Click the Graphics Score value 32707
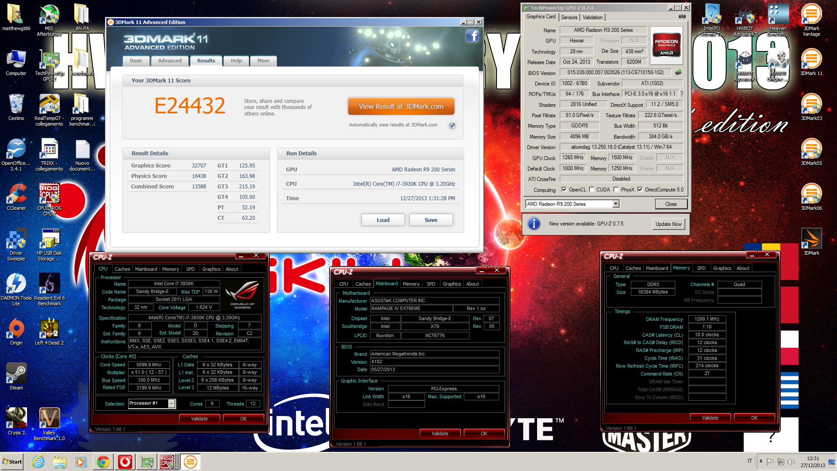 tap(199, 166)
